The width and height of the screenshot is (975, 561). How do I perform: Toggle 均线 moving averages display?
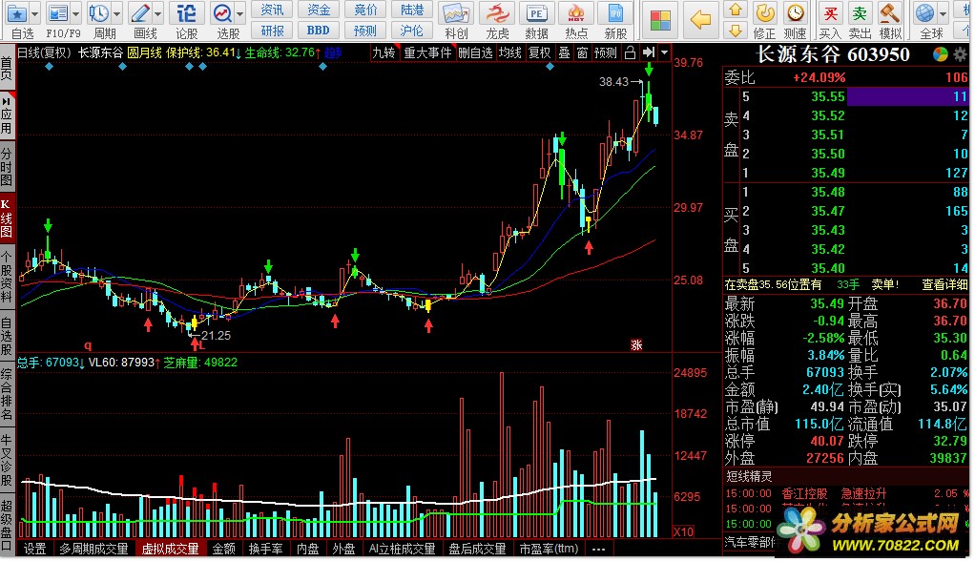point(509,52)
